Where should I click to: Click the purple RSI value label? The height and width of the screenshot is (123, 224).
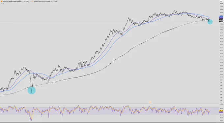click(x=221, y=112)
